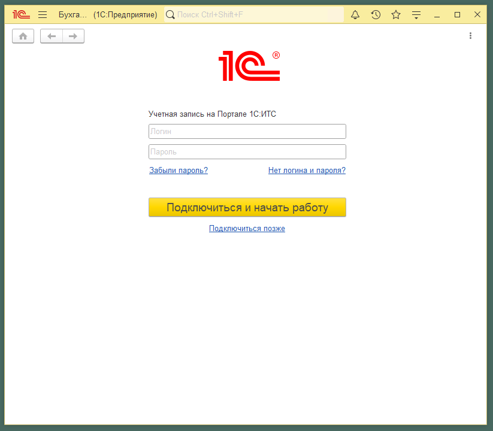Open the Забыли пароль? link
Screen dimensions: 493x431
pyautogui.click(x=179, y=170)
